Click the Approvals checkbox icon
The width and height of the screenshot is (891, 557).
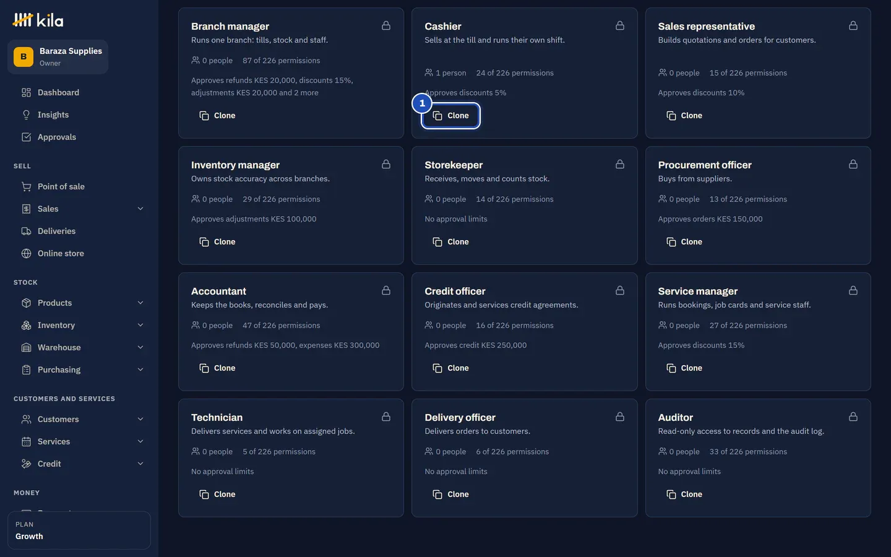(x=26, y=137)
